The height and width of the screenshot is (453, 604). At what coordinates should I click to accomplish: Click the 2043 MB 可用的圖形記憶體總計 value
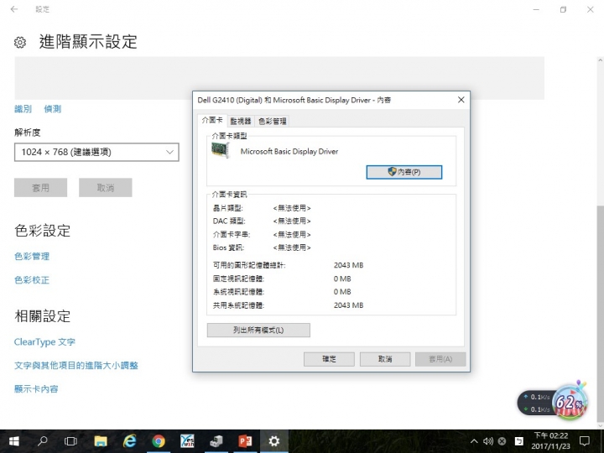point(349,265)
